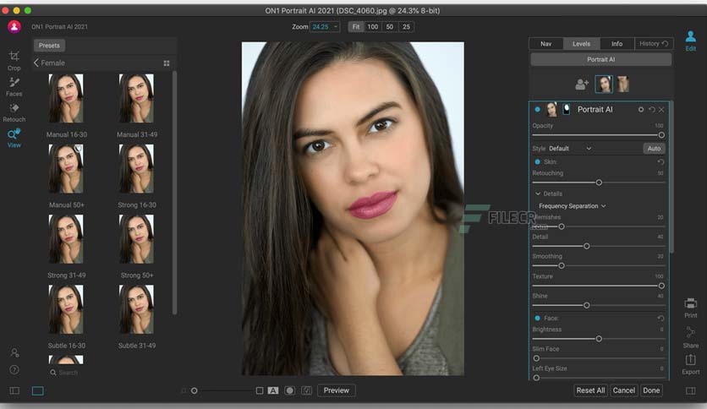Open the Style Default dropdown
This screenshot has height=409, width=707.
[x=570, y=149]
